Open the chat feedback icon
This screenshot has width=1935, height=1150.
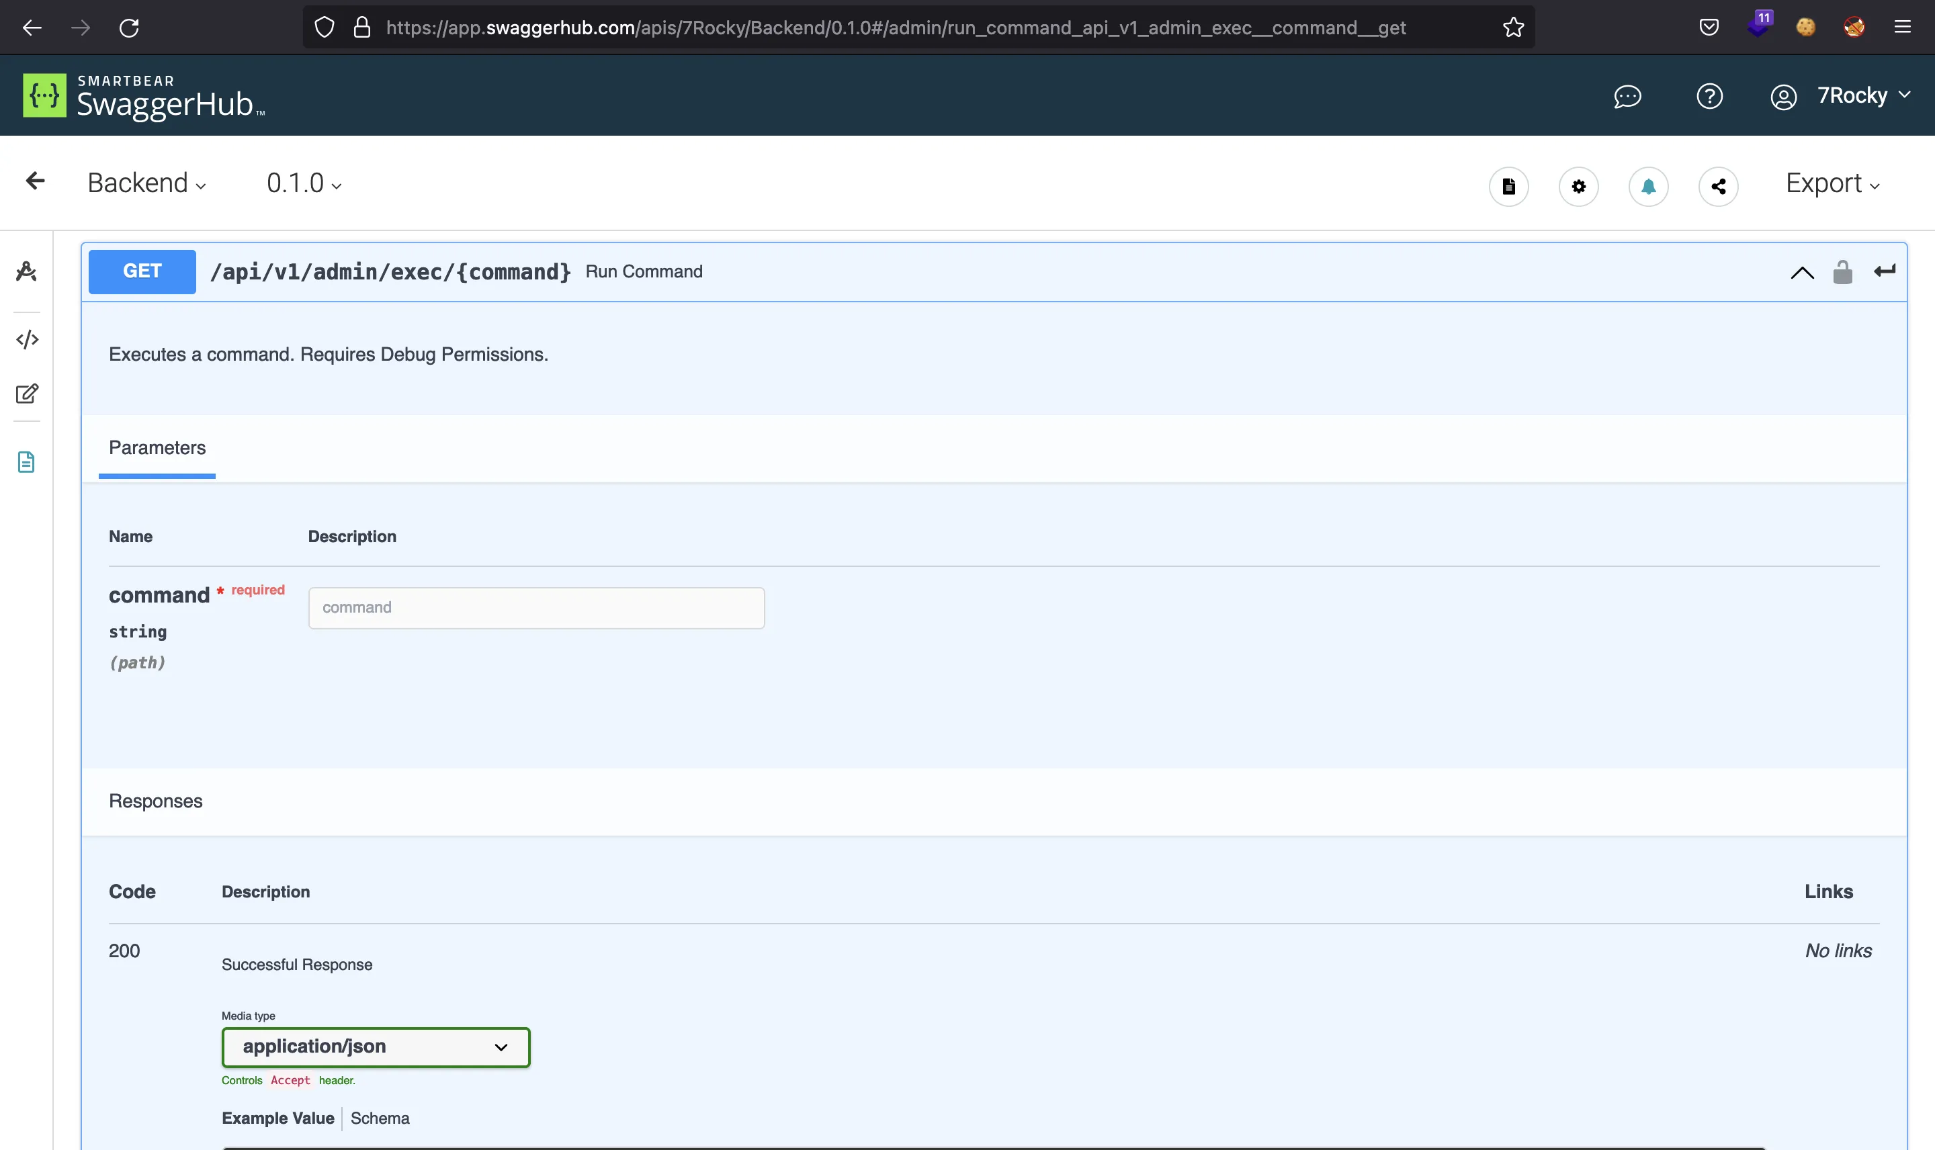click(1627, 96)
